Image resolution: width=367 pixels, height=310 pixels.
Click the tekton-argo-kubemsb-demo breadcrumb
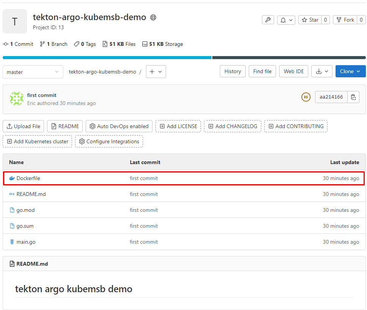[x=102, y=72]
